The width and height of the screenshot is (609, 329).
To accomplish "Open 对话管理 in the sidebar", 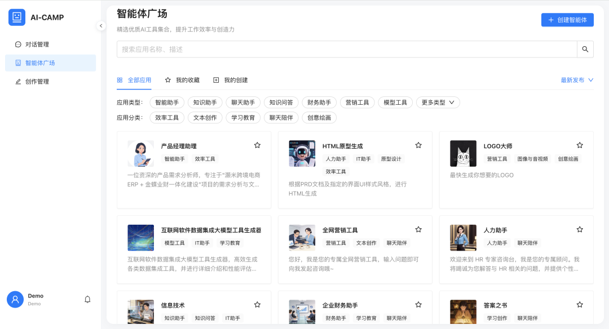I will coord(37,45).
